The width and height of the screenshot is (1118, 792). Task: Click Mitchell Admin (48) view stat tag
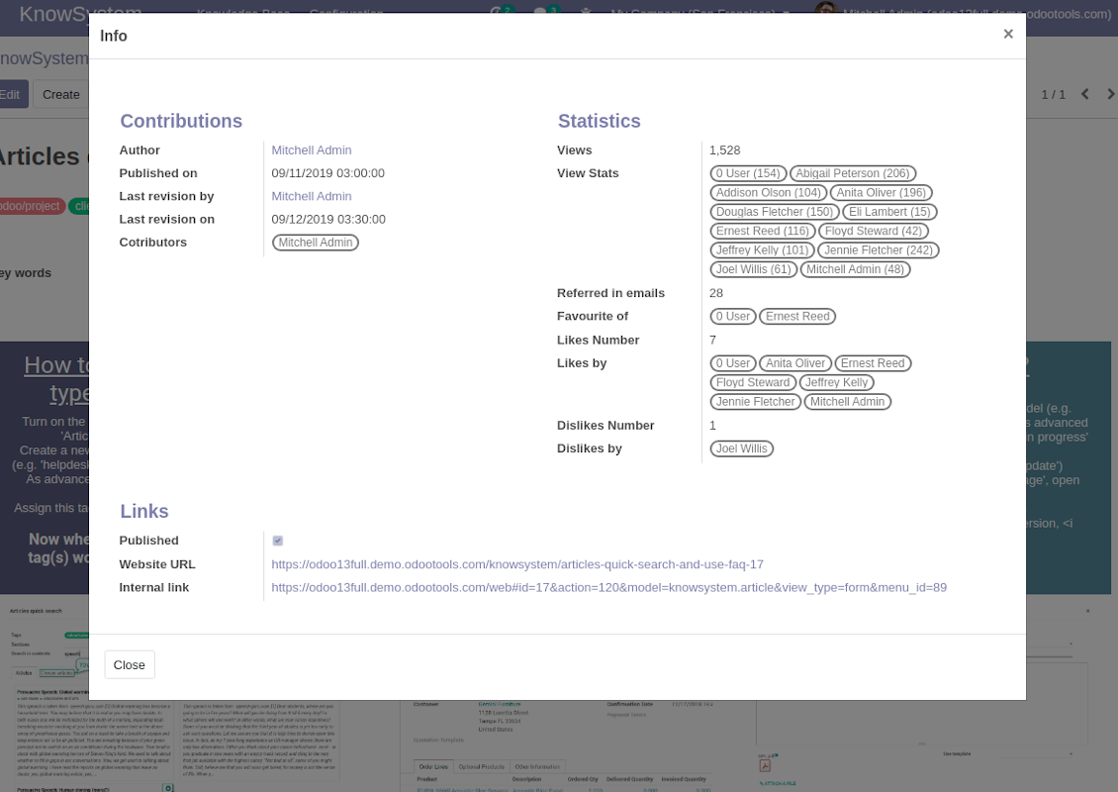(x=855, y=269)
